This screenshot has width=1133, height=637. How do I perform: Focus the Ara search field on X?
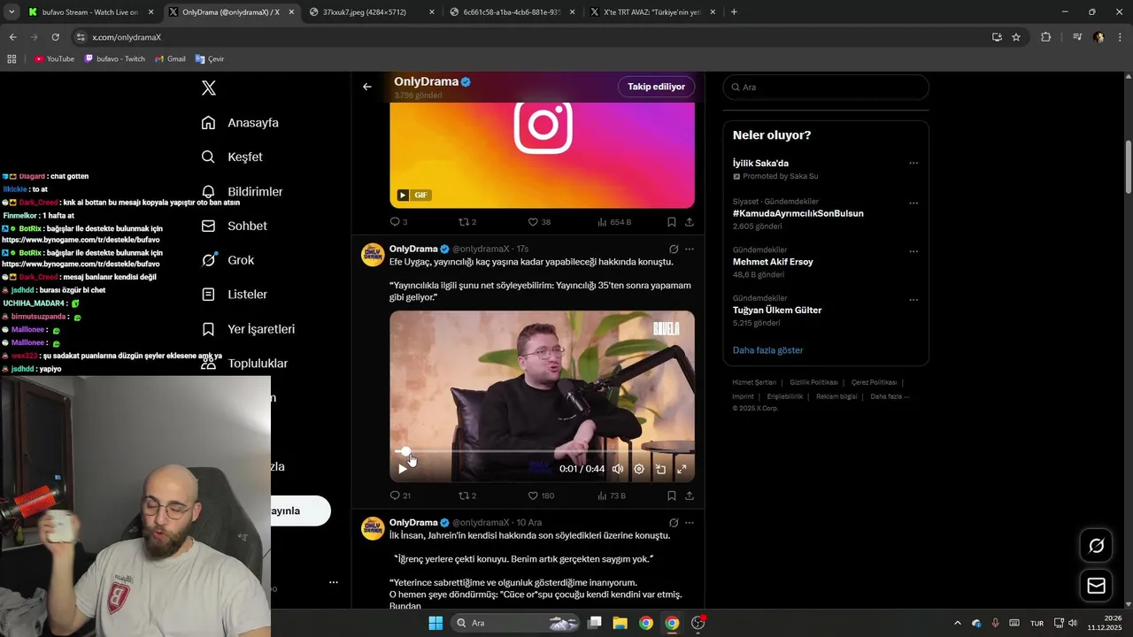tap(826, 88)
